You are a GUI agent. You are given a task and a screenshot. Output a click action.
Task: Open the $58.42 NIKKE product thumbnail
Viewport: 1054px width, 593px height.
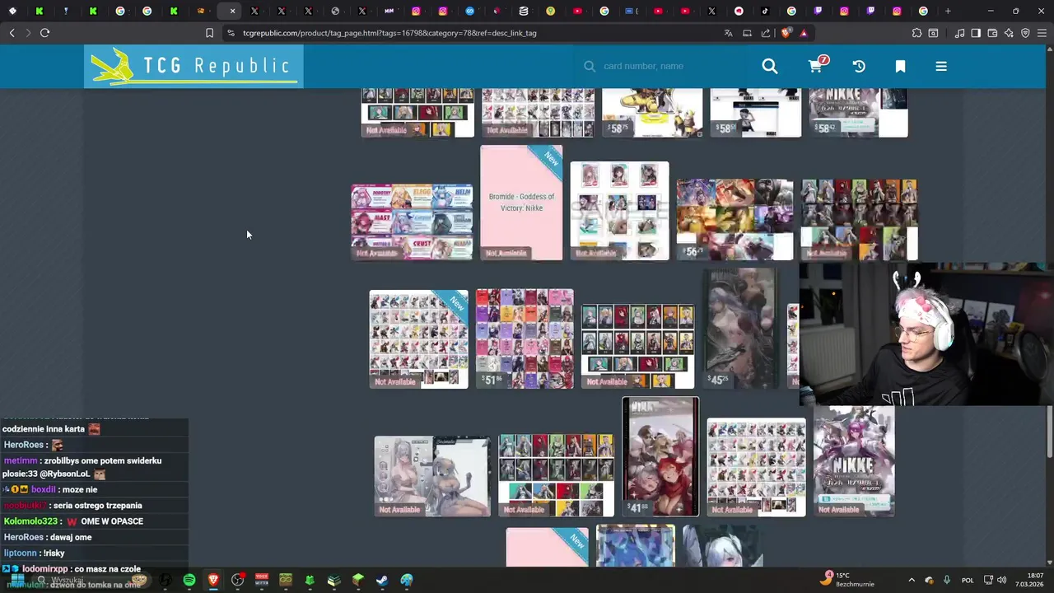click(858, 113)
